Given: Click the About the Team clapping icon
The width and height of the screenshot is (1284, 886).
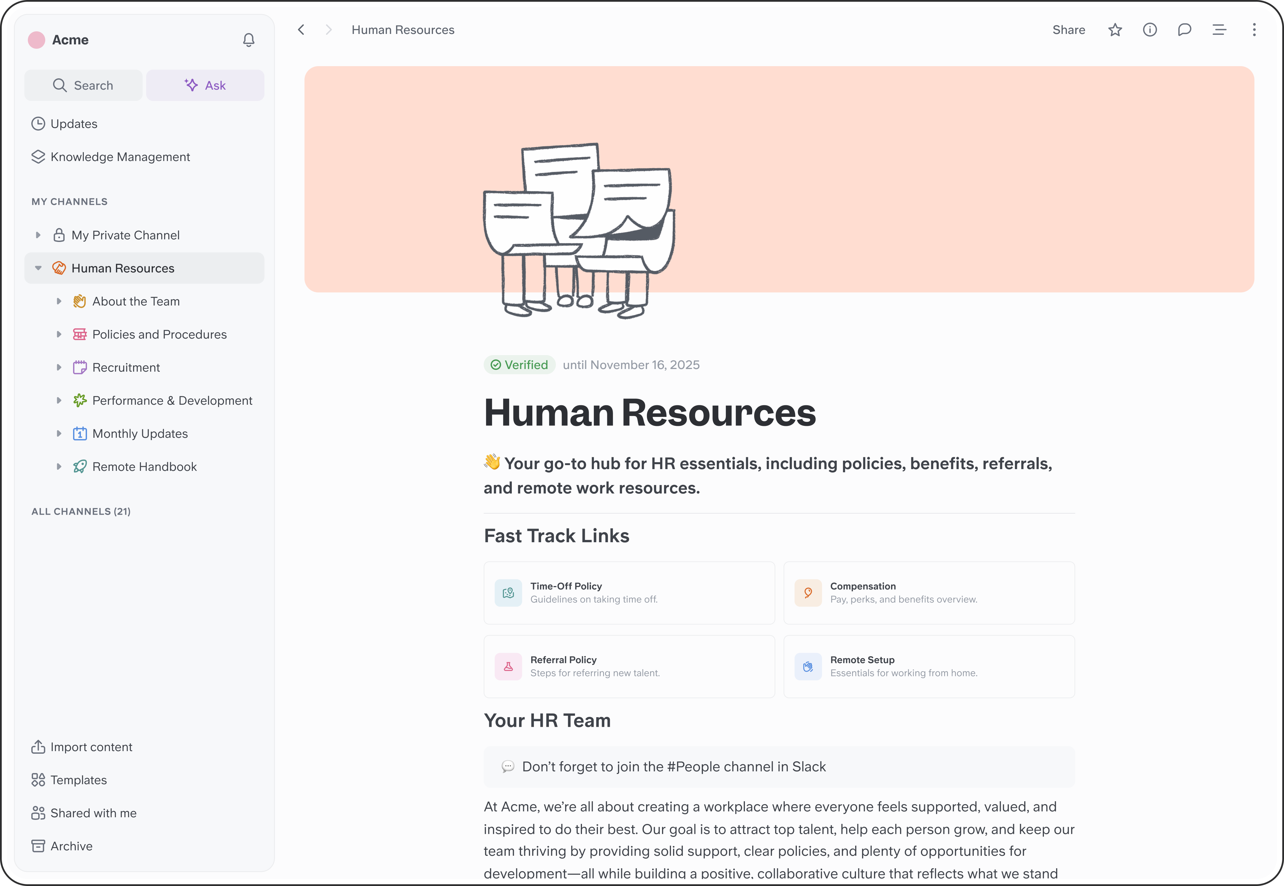Looking at the screenshot, I should 80,301.
